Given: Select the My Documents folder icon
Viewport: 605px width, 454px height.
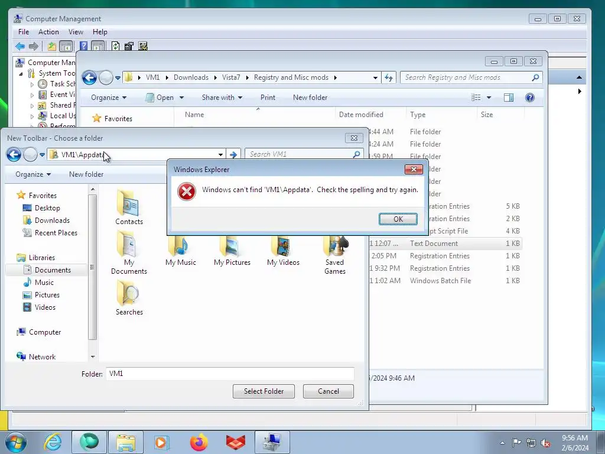Looking at the screenshot, I should (129, 253).
